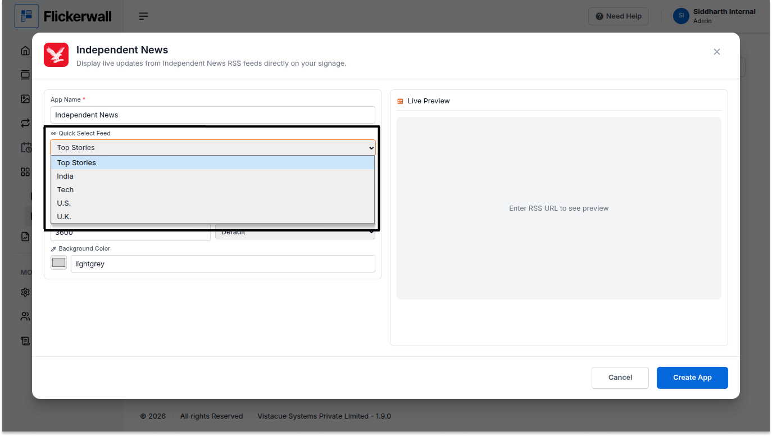
Task: Open the Users icon in the sidebar
Action: (x=25, y=316)
